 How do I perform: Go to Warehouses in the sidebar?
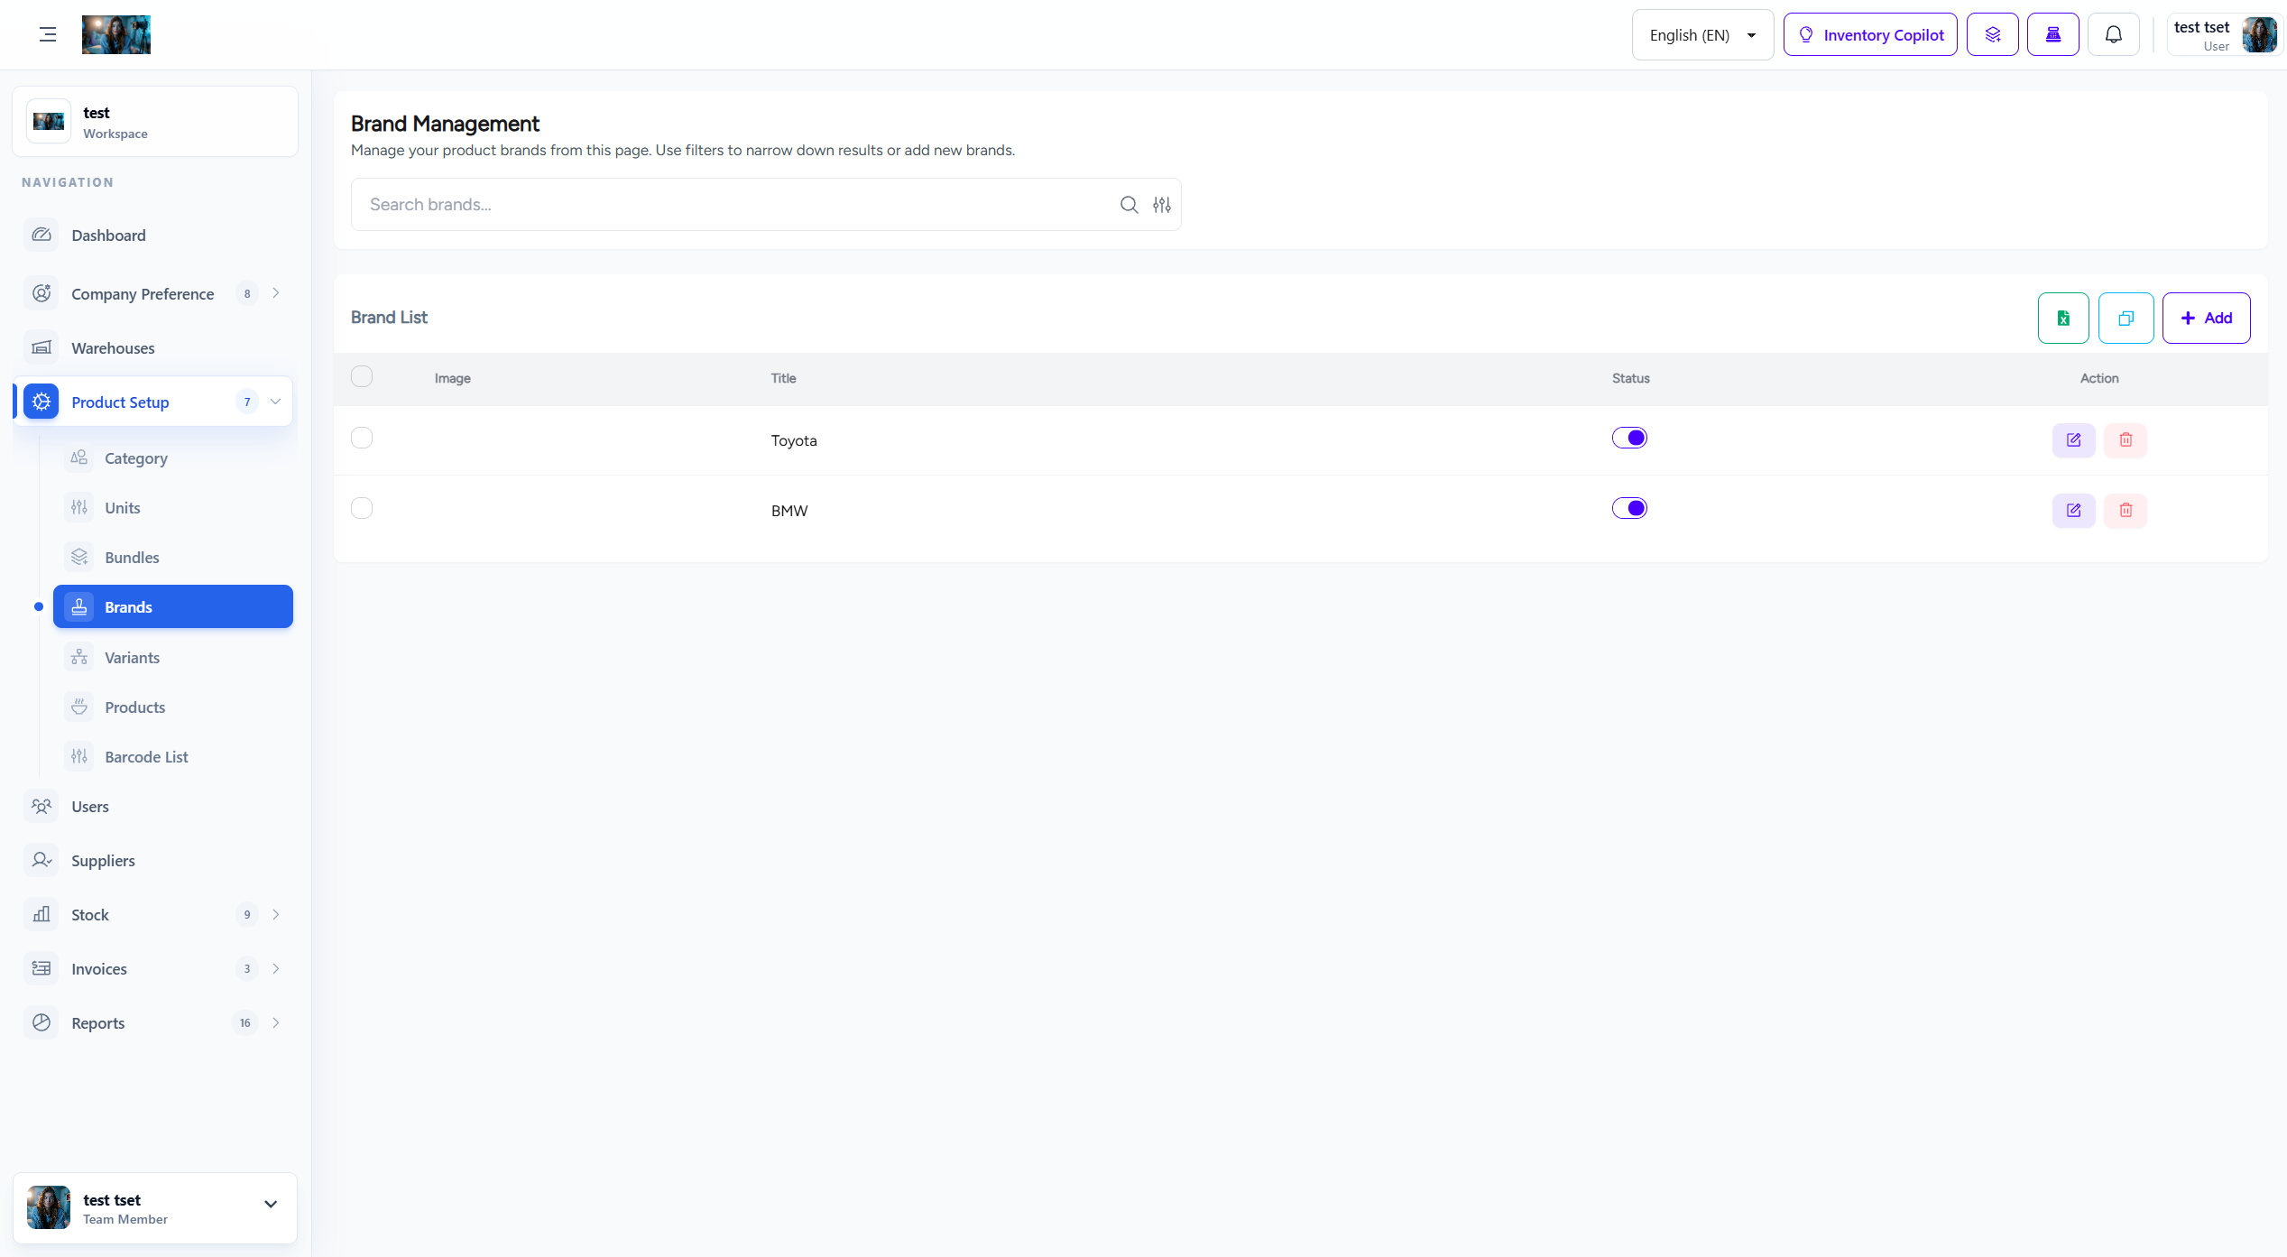pos(153,347)
